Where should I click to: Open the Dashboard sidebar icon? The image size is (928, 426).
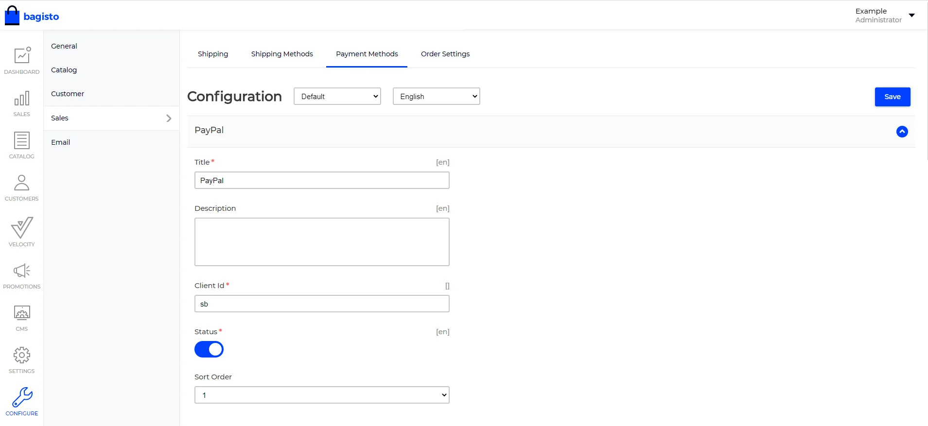click(x=22, y=56)
